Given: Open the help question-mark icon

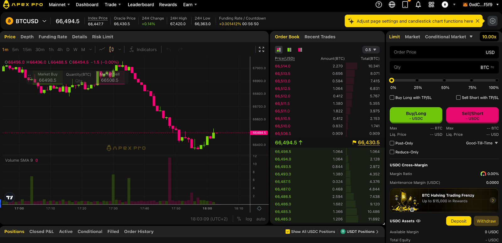Looking at the screenshot, I should pyautogui.click(x=379, y=5).
